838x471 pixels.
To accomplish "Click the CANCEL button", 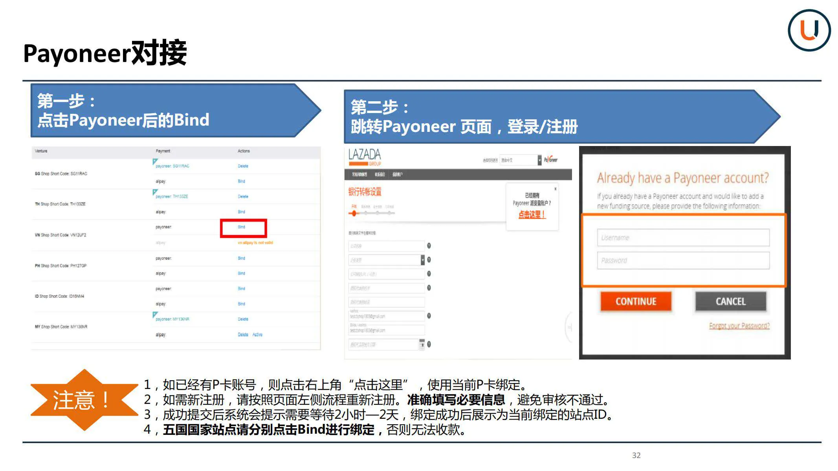I will (x=730, y=301).
